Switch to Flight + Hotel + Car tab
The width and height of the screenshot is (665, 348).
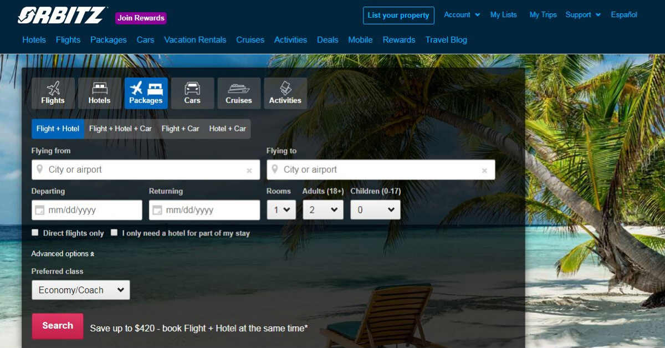[x=120, y=129]
